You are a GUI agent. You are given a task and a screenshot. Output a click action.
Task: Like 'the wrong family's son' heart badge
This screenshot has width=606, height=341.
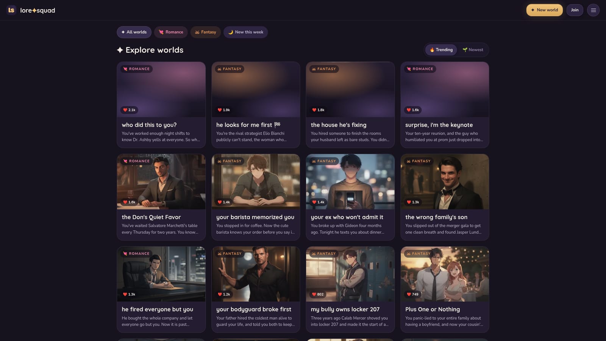coord(413,202)
